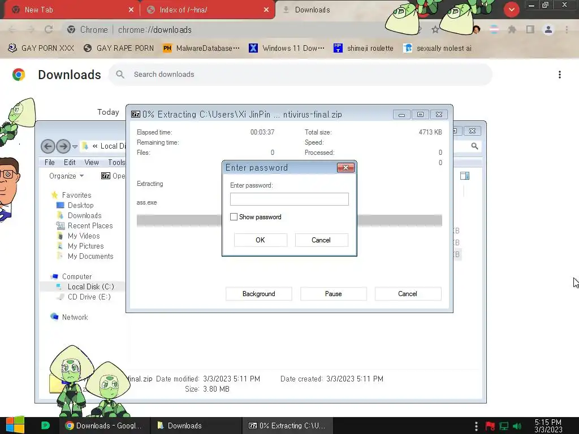Open the shimeji roulette bookmark
Image resolution: width=579 pixels, height=434 pixels.
click(364, 49)
